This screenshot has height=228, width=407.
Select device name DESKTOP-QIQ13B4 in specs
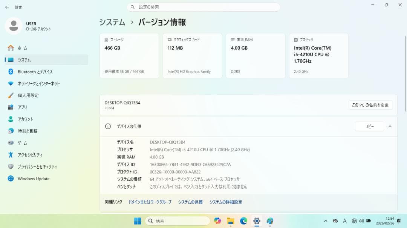[167, 142]
